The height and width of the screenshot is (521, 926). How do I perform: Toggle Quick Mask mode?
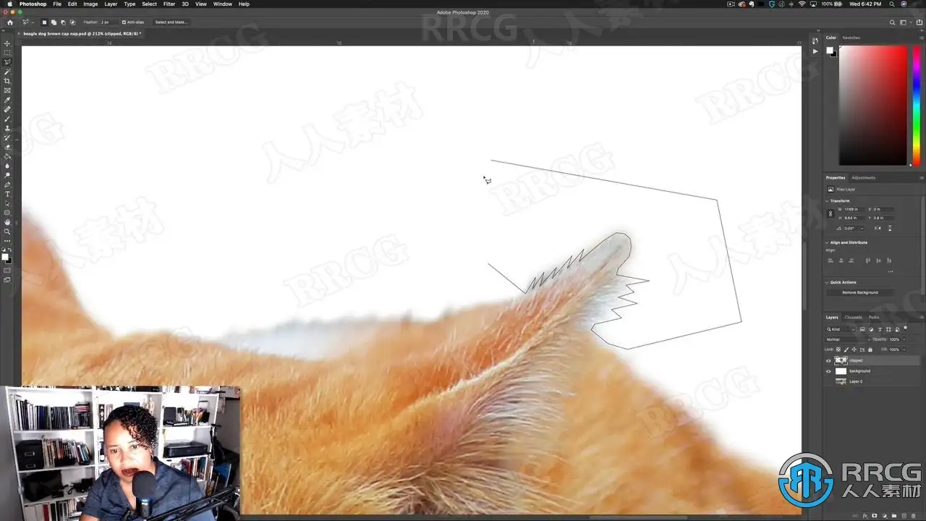point(8,270)
